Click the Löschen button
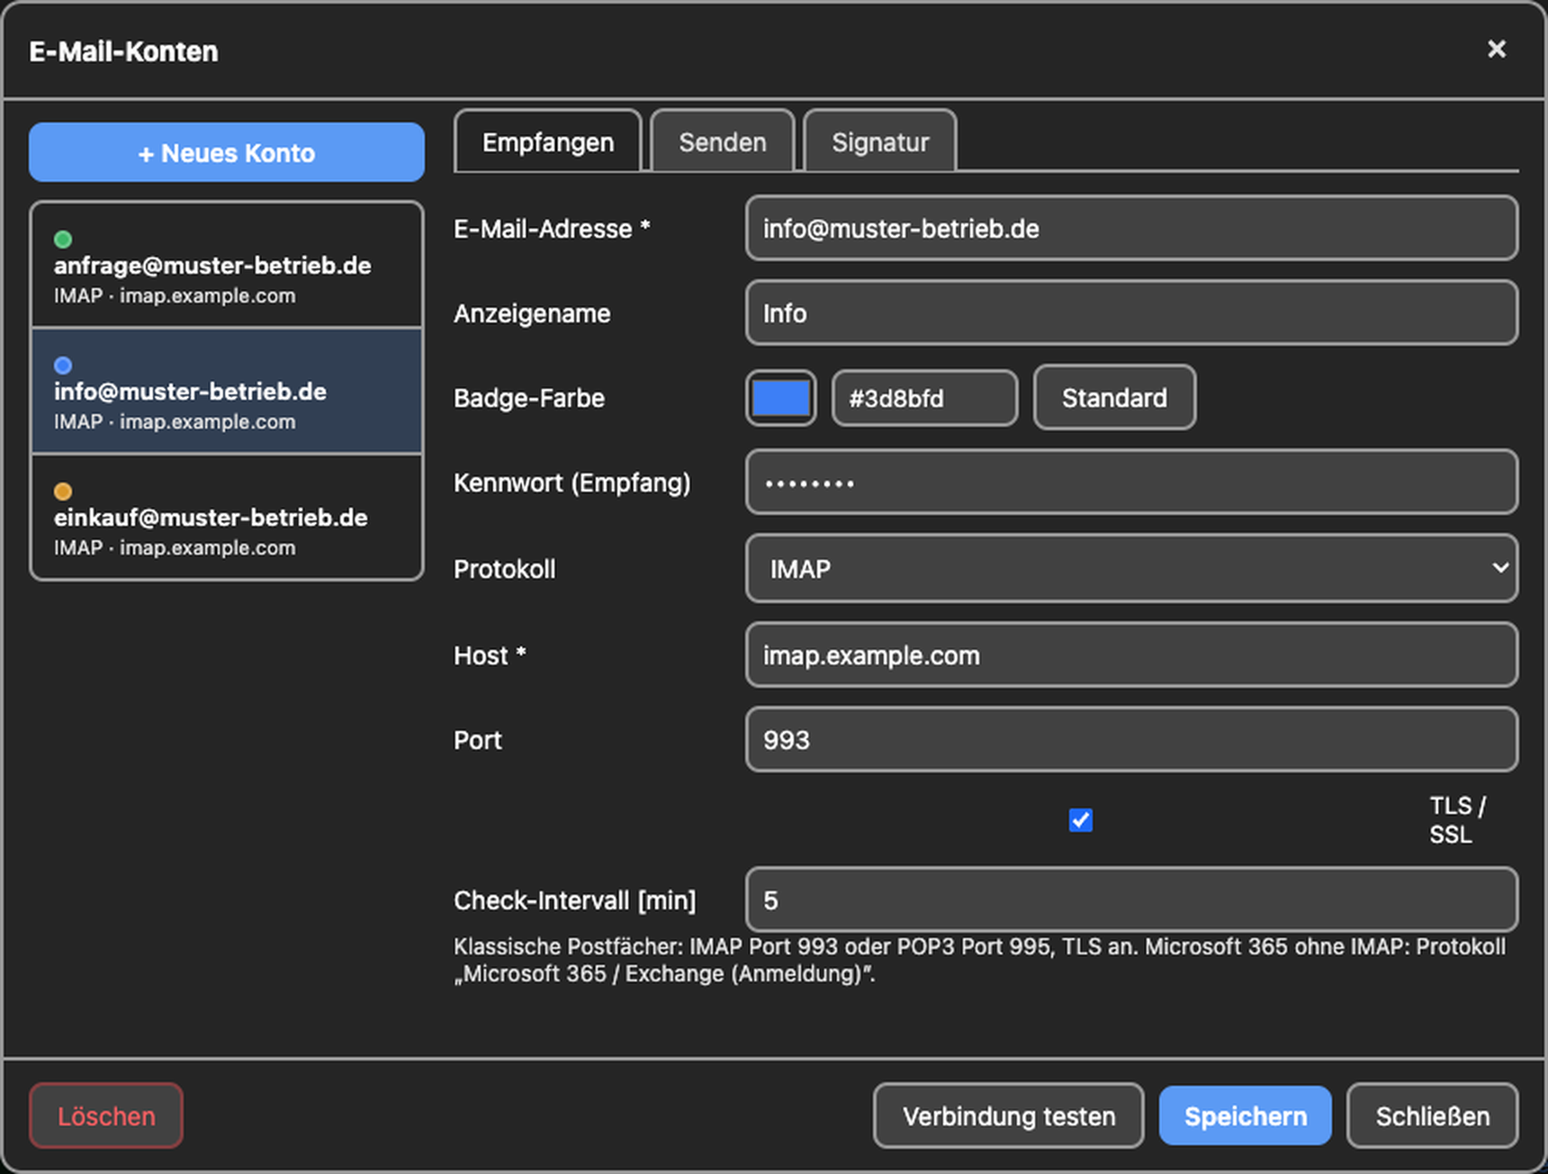This screenshot has height=1174, width=1548. [x=106, y=1116]
